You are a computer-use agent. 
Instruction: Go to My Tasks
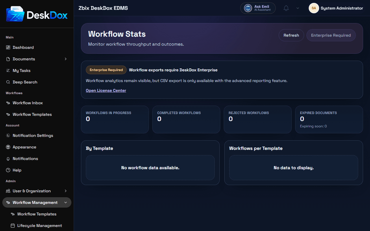coord(37,70)
